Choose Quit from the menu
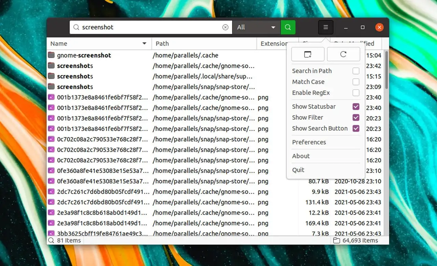 [298, 170]
